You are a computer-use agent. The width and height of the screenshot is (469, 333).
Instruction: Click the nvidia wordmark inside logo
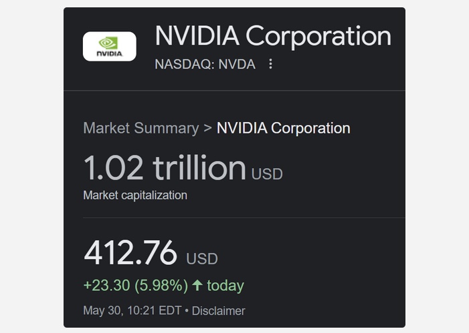click(x=110, y=53)
